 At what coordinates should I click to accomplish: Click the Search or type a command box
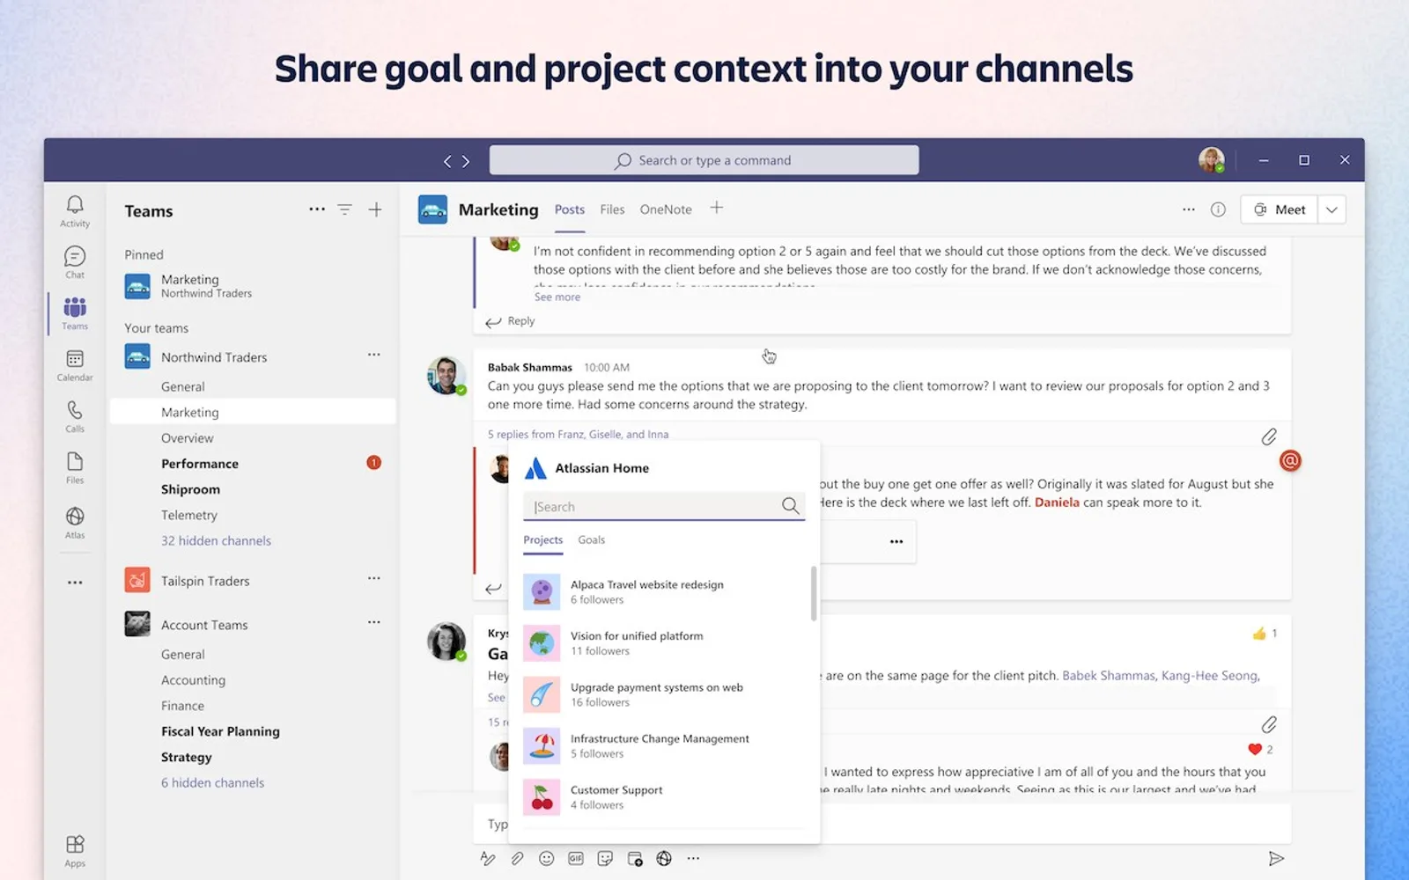coord(704,160)
